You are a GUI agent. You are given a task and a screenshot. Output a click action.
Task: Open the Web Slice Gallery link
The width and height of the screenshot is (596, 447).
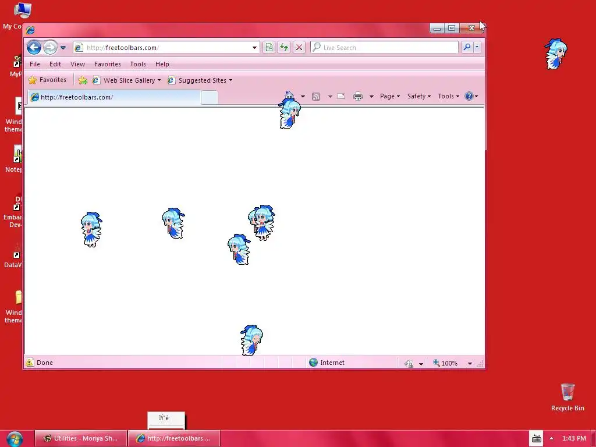pos(126,80)
